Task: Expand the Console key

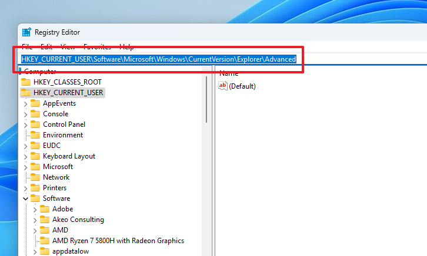Action: point(26,114)
